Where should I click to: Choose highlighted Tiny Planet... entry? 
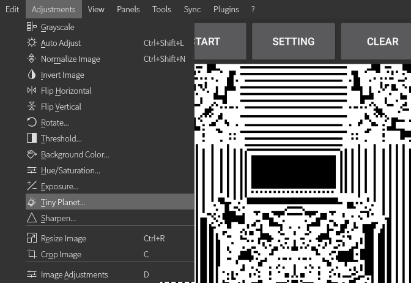[x=110, y=202]
